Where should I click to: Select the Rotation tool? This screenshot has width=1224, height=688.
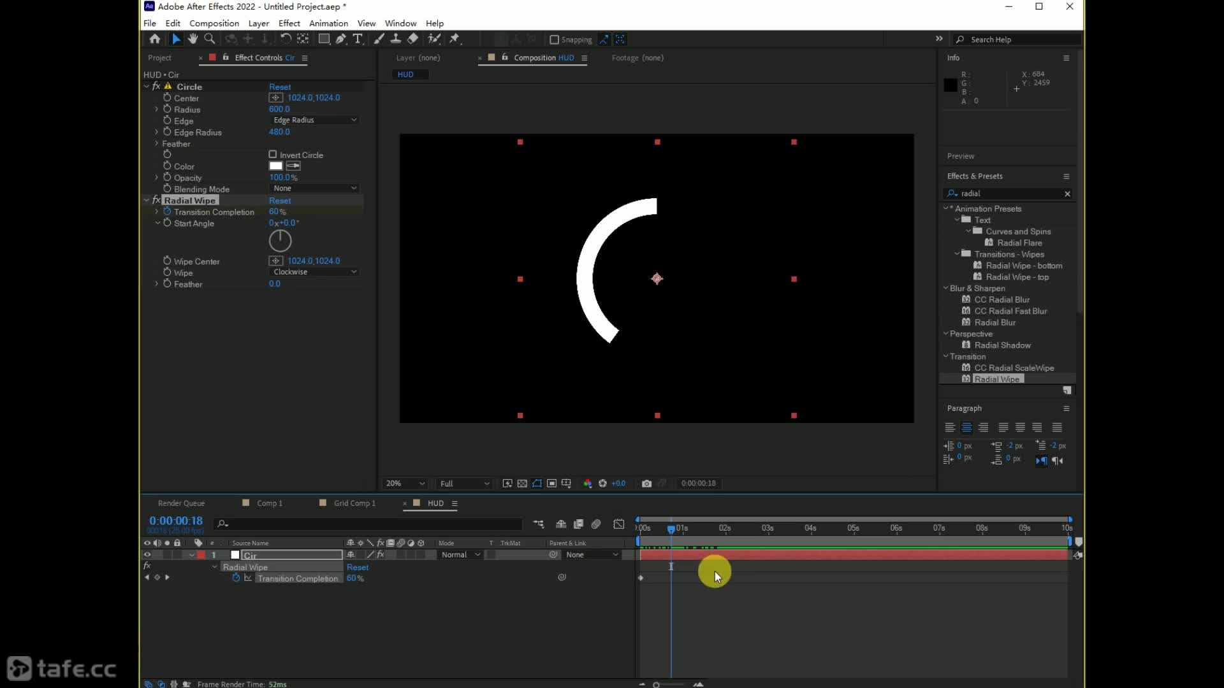(286, 39)
